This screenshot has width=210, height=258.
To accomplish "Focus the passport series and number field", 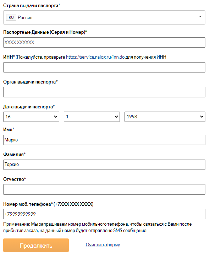I will (104, 42).
